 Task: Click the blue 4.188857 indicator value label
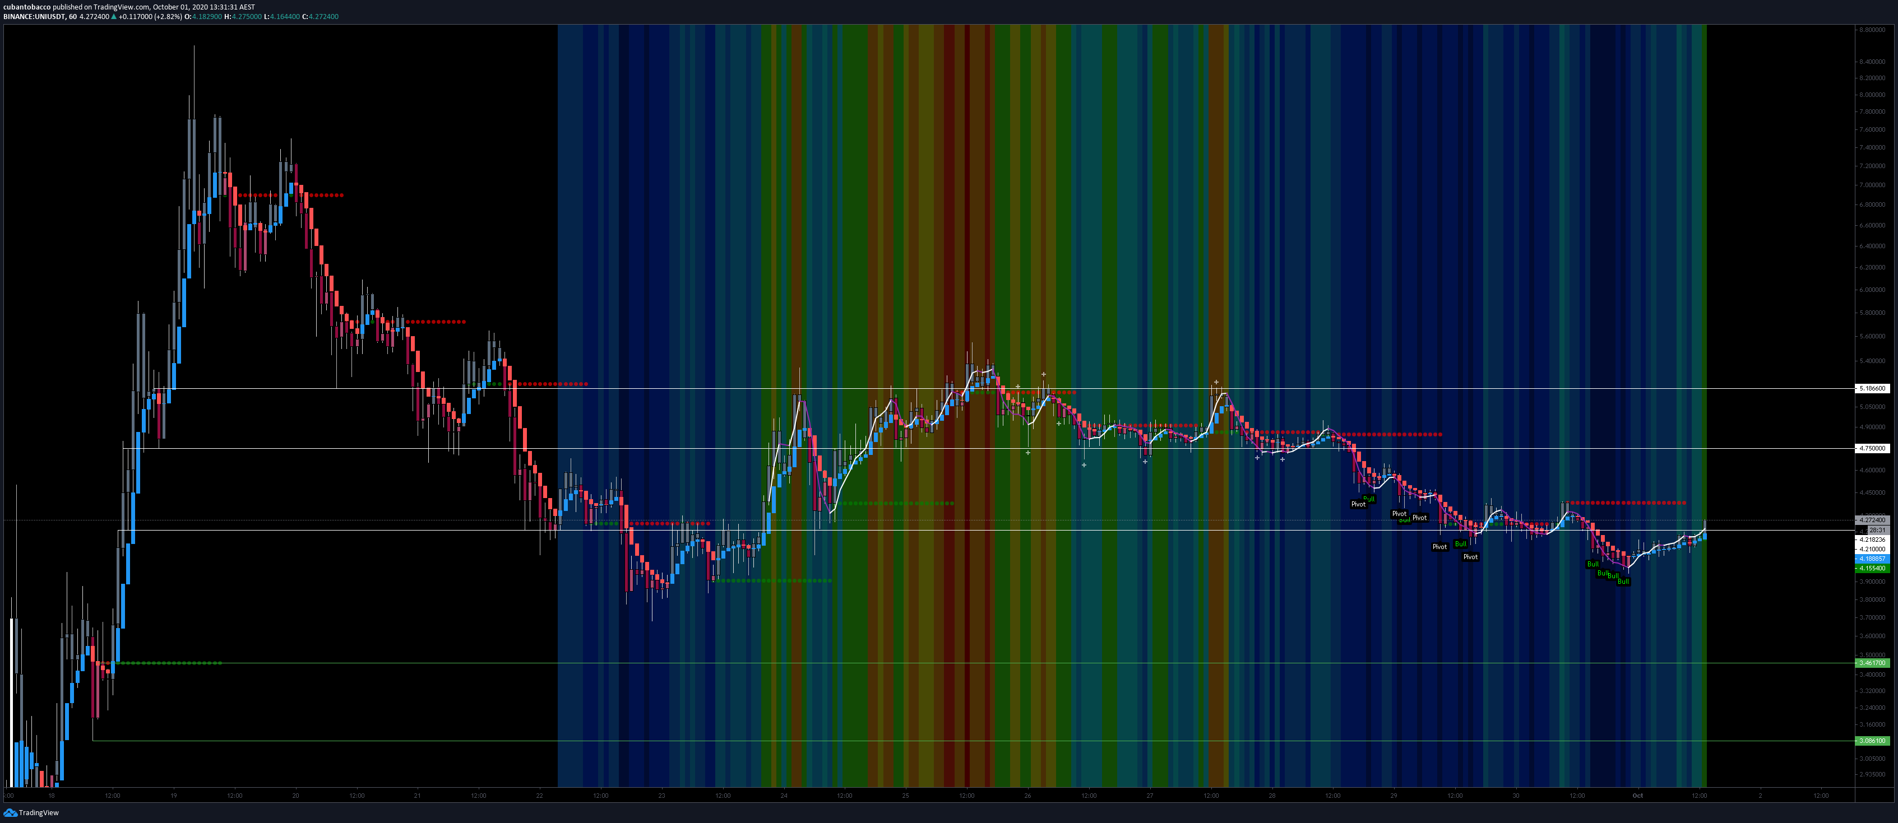click(1872, 559)
